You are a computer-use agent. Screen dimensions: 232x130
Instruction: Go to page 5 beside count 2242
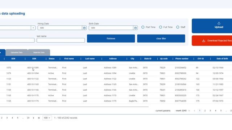221,111
